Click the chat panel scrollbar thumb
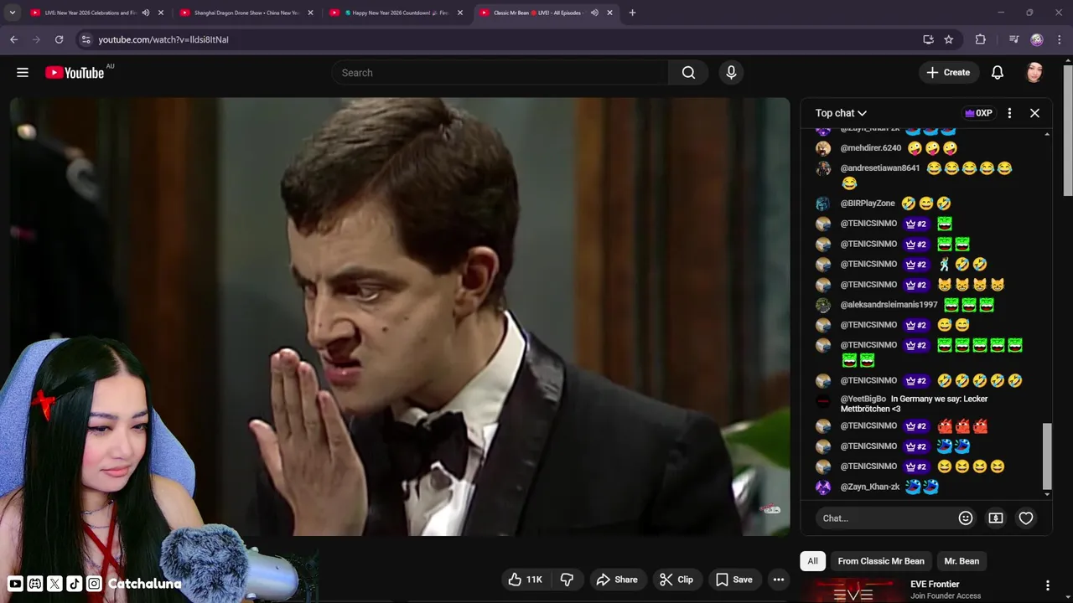 coord(1046,455)
